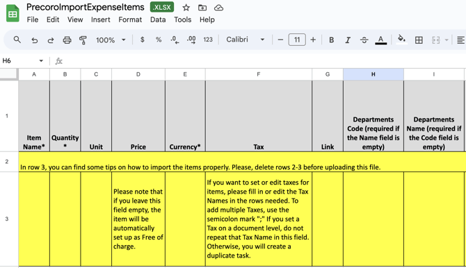Image resolution: width=466 pixels, height=268 pixels.
Task: Increase font size with plus button
Action: [313, 40]
